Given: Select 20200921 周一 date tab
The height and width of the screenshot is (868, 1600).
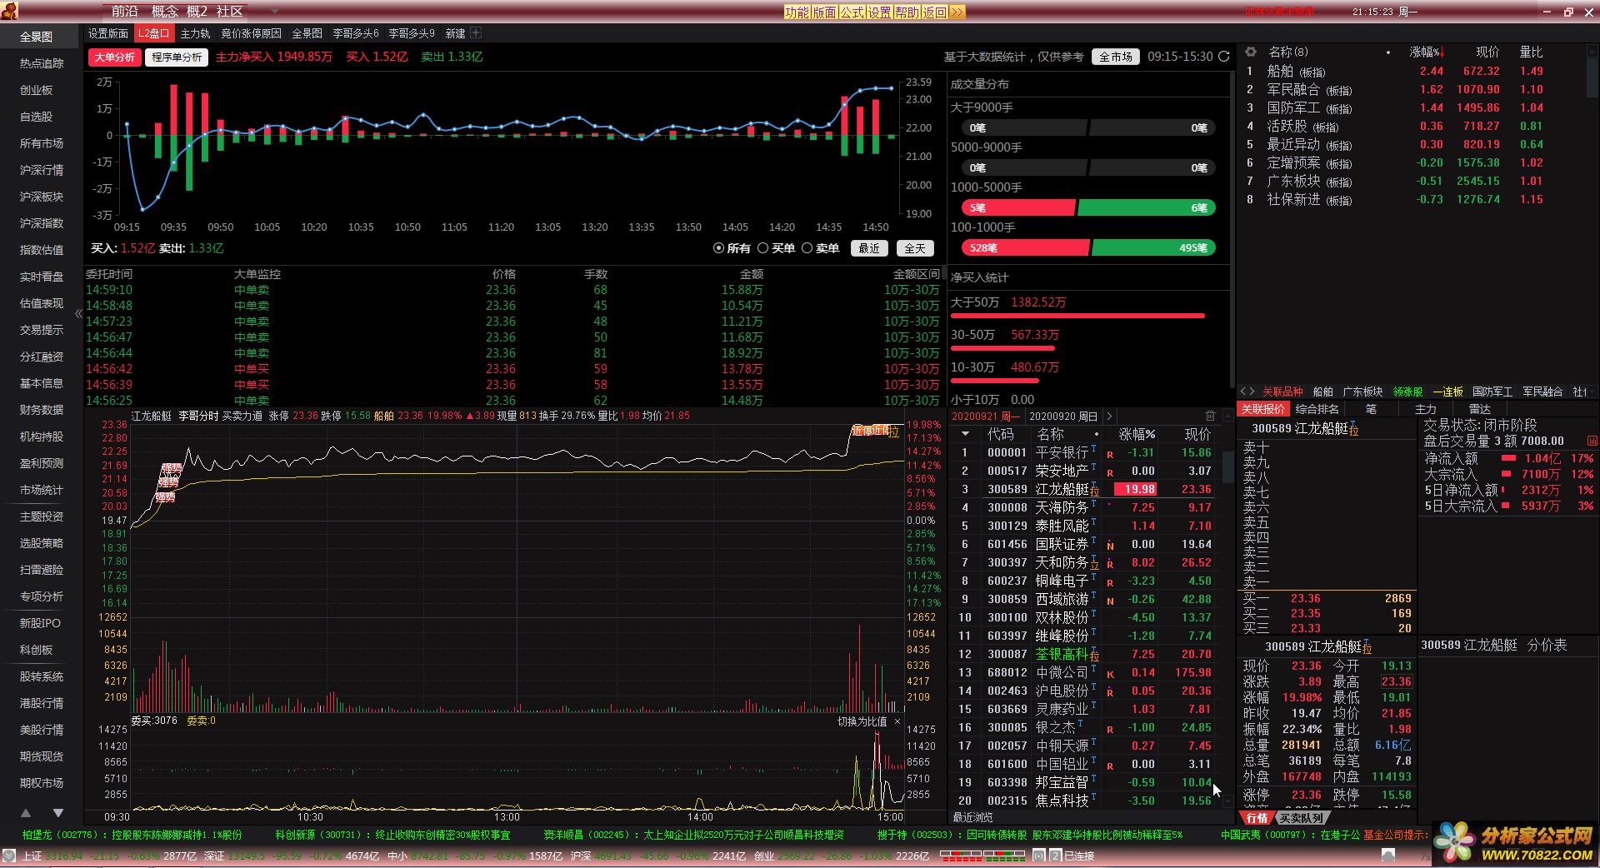Looking at the screenshot, I should pyautogui.click(x=986, y=416).
